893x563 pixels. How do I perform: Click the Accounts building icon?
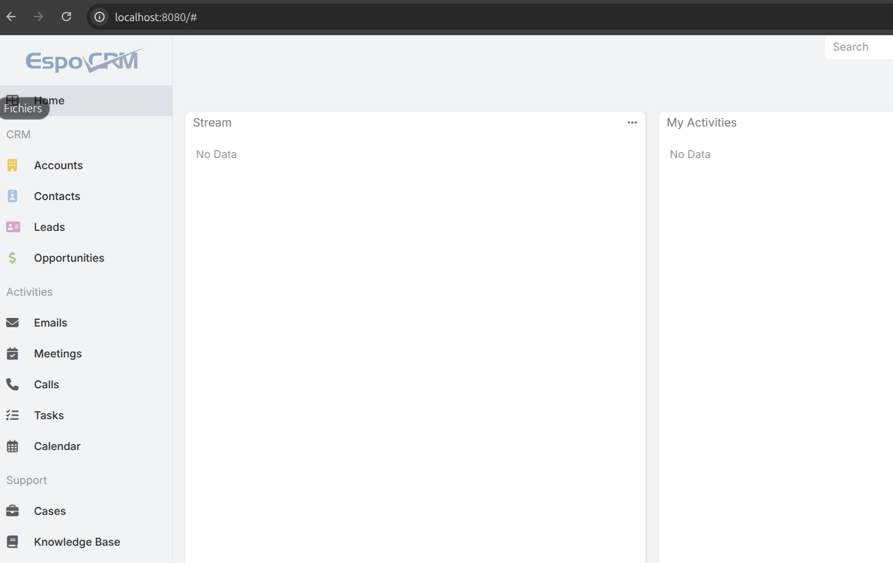(12, 165)
